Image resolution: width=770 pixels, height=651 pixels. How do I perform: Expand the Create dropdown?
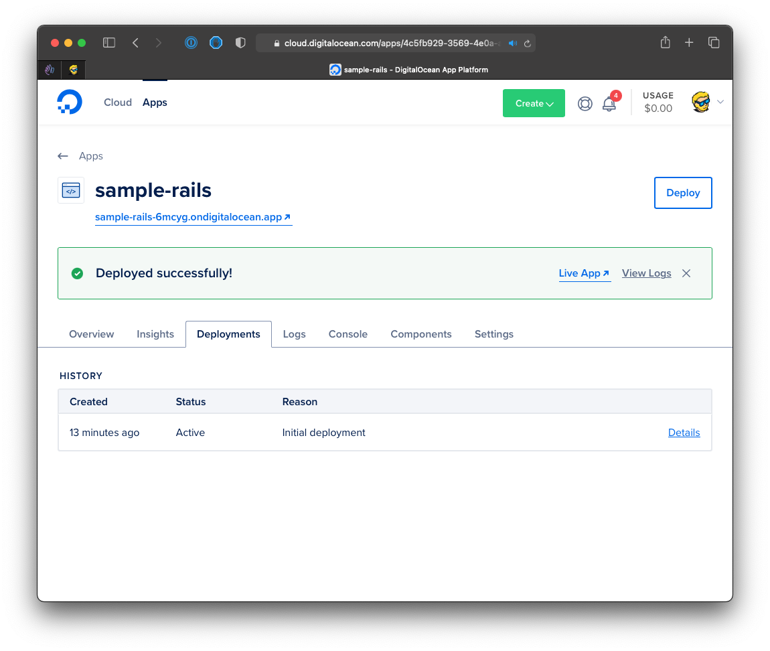[x=534, y=104]
